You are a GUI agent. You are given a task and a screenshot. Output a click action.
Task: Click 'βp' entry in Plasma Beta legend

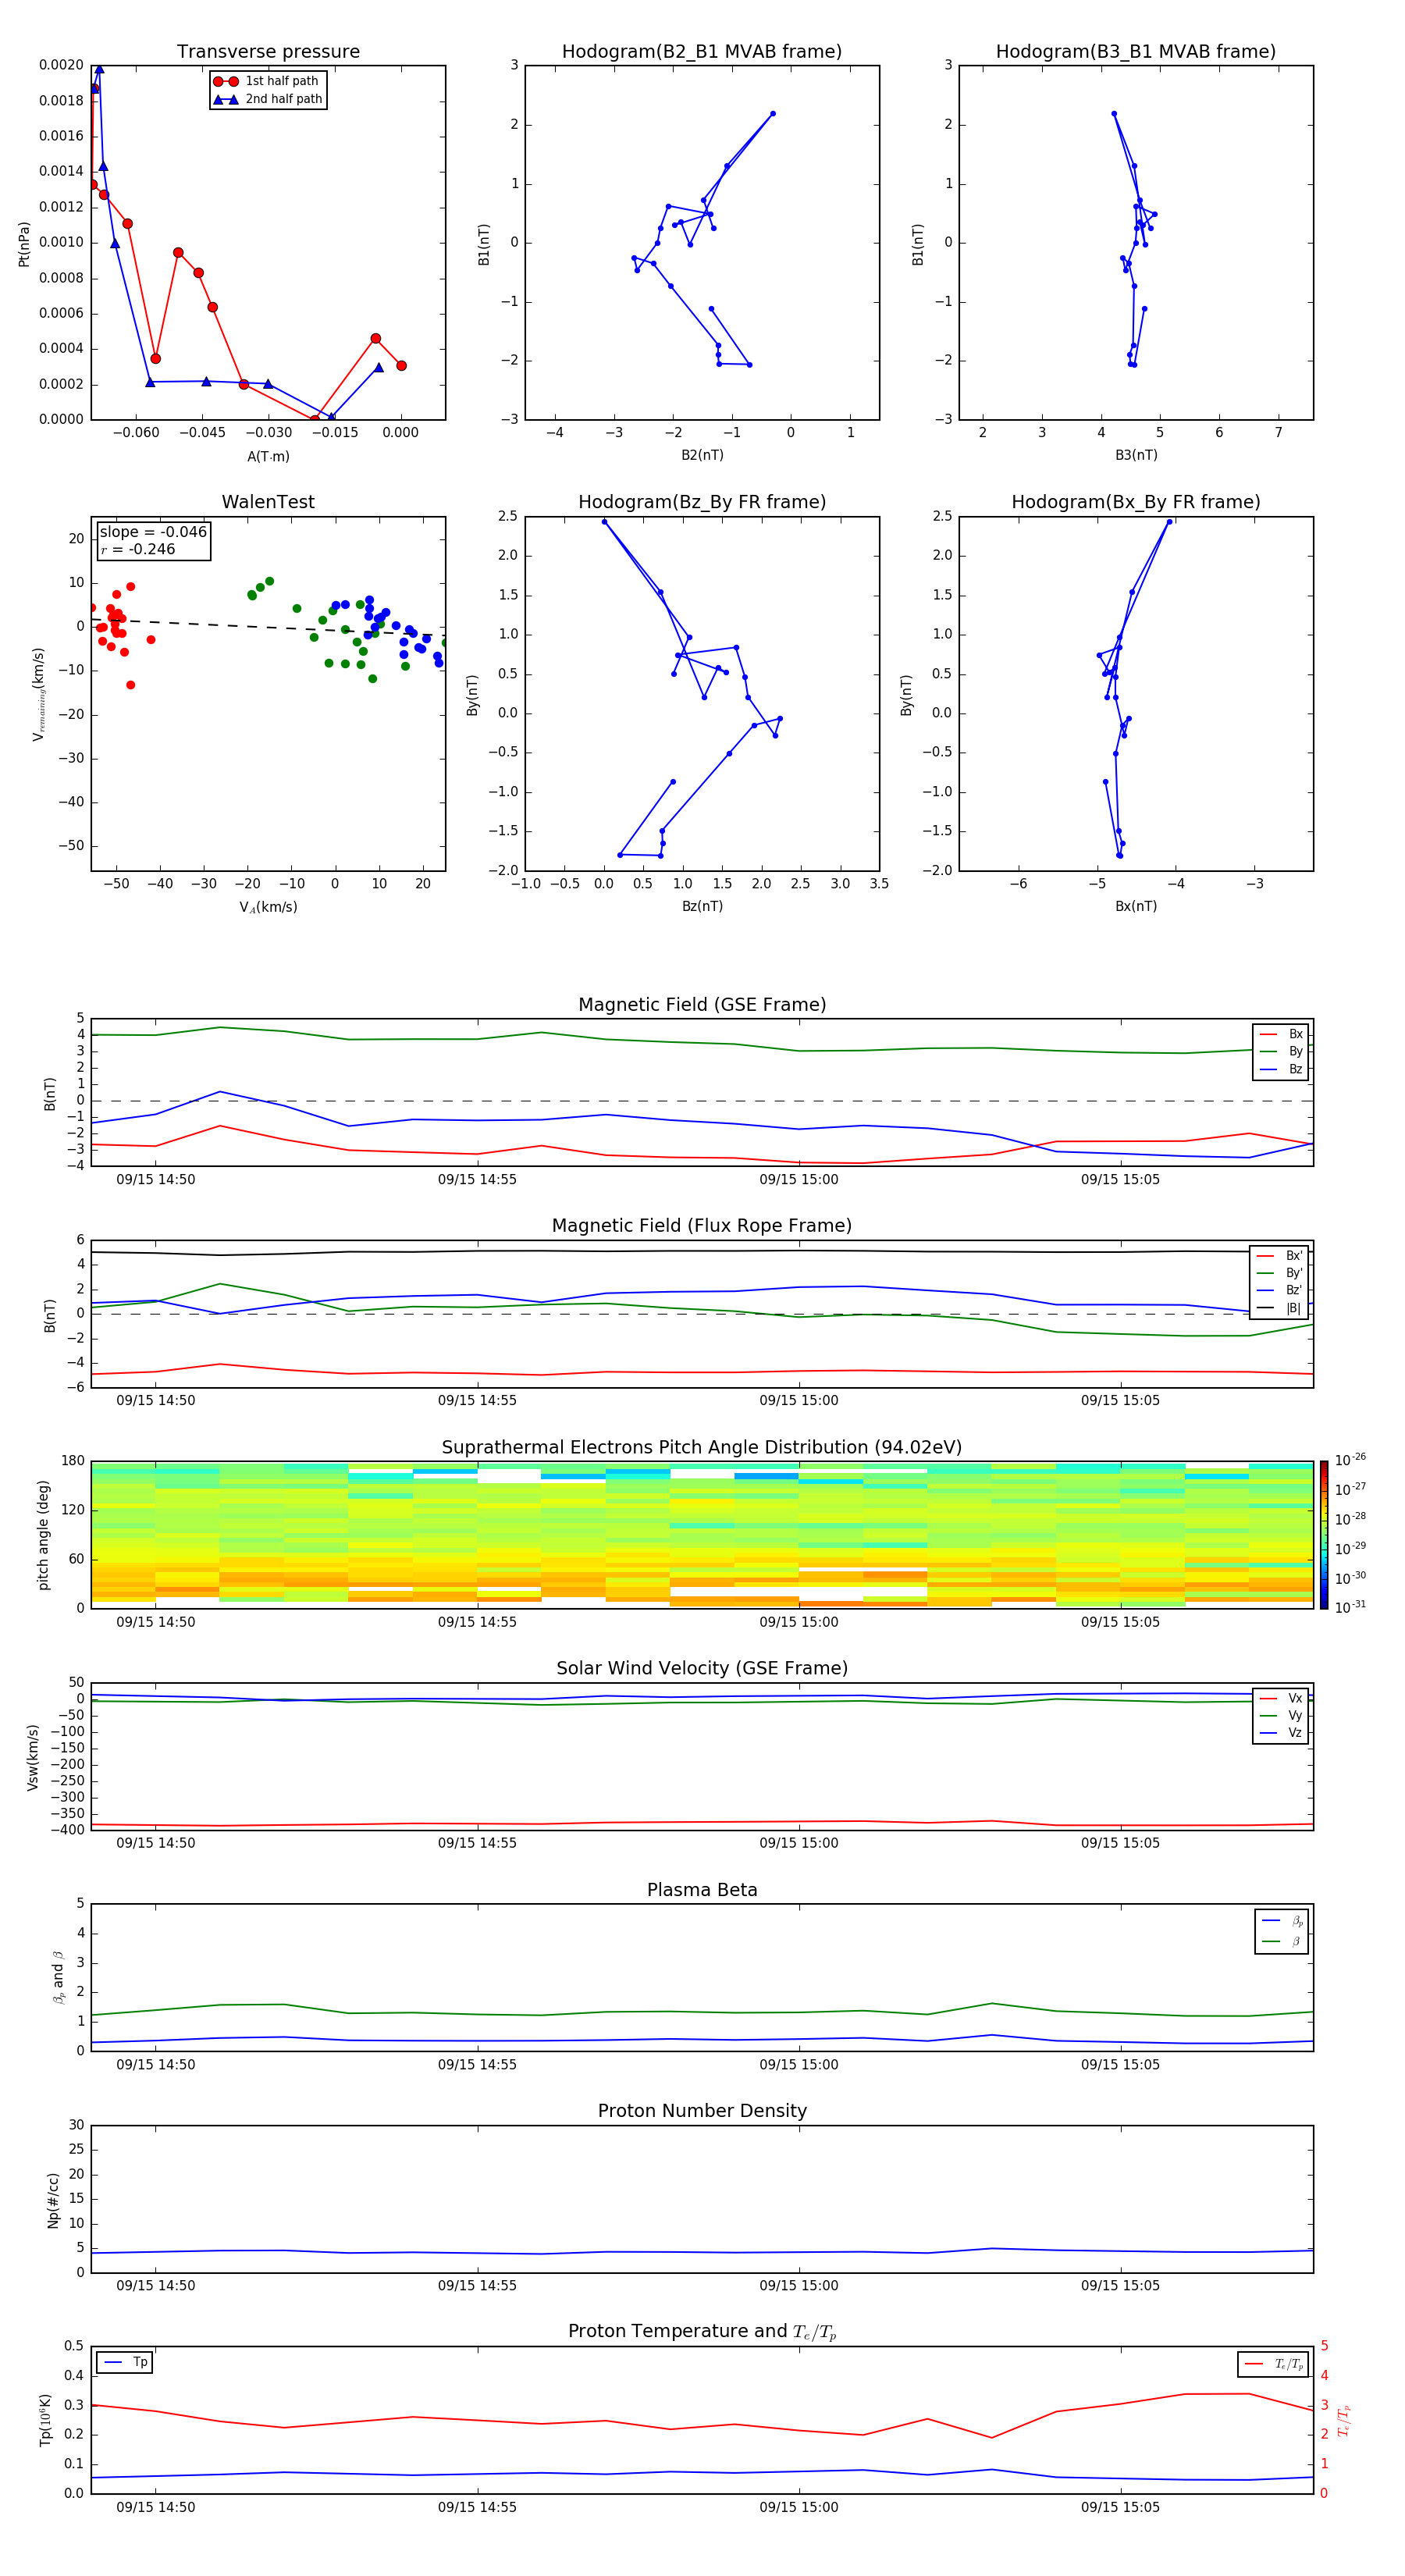click(1296, 1921)
